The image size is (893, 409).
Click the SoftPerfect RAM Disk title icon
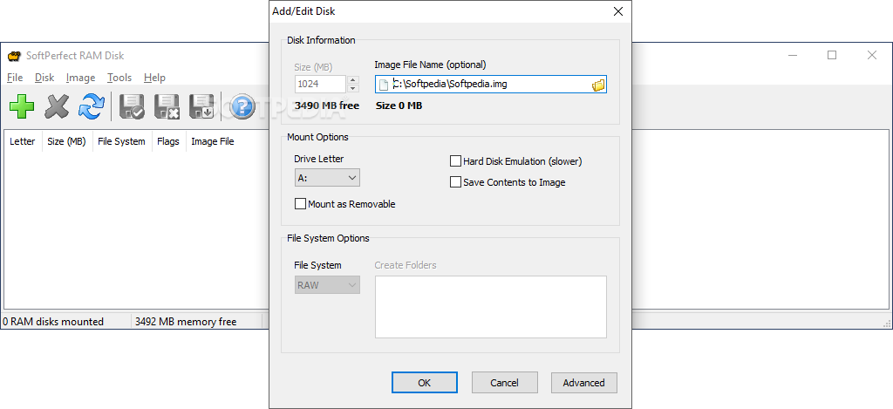(x=14, y=56)
